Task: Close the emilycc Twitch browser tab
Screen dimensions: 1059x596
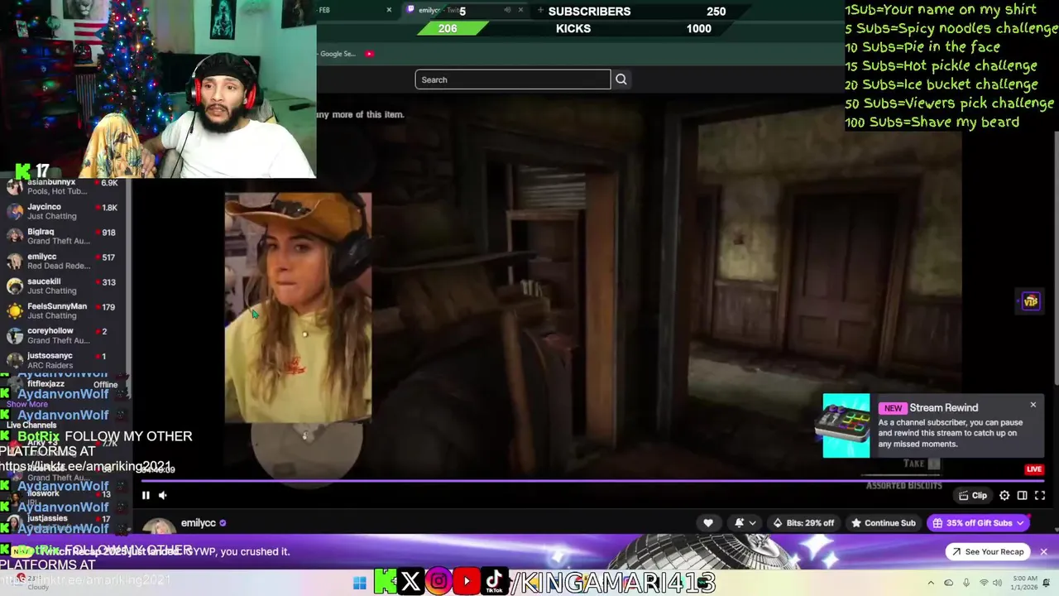Action: [x=520, y=10]
